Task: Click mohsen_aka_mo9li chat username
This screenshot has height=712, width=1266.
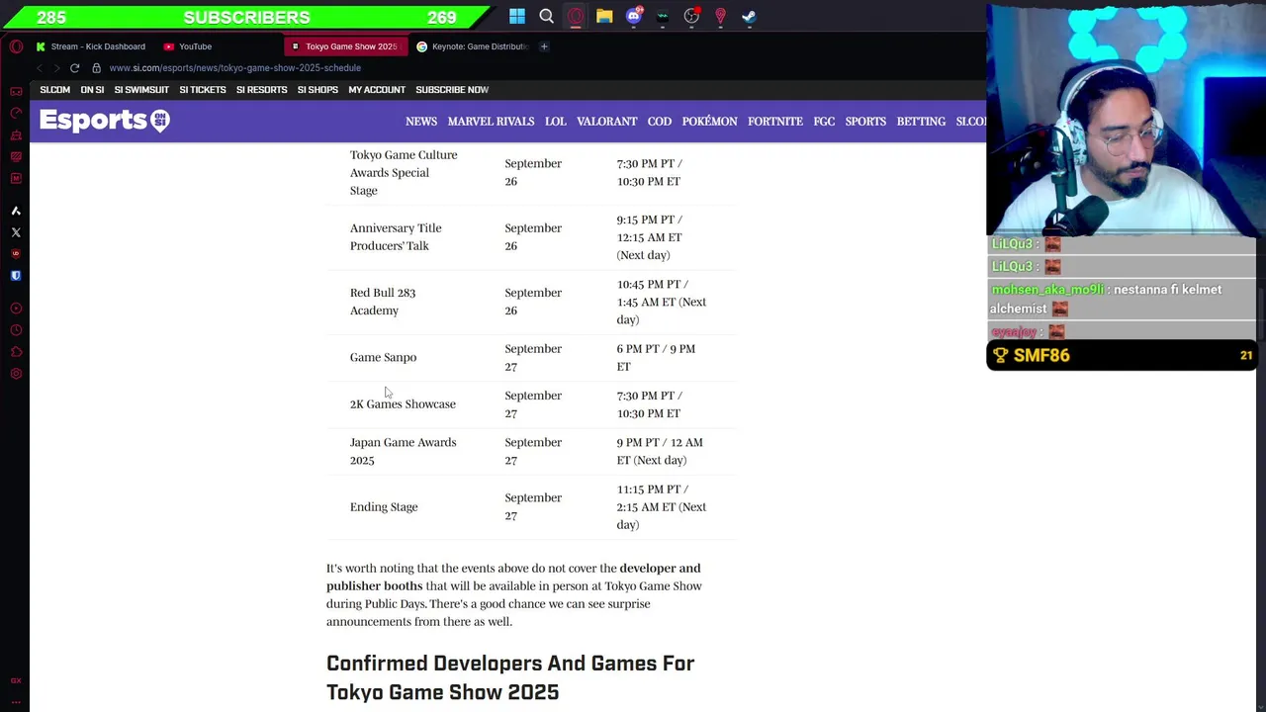Action: pos(1046,290)
